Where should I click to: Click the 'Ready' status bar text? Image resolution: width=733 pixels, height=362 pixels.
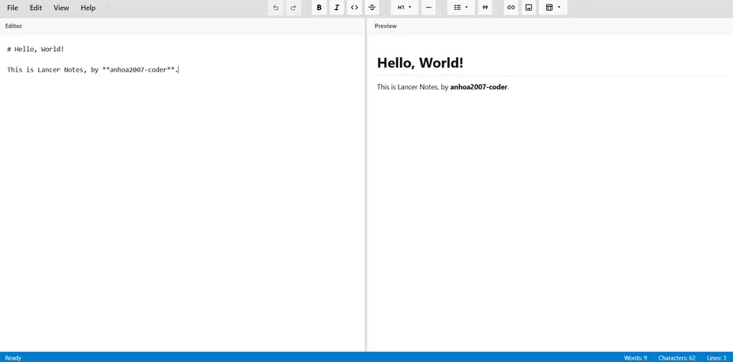13,357
